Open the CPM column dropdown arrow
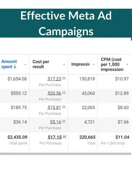The image size is (132, 191). (127, 65)
